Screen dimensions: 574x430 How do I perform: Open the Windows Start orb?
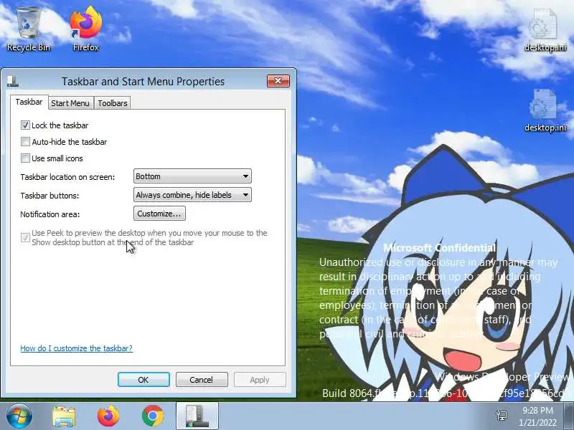pyautogui.click(x=19, y=416)
